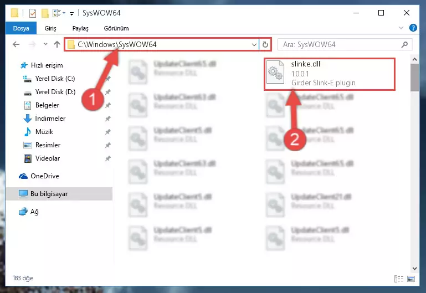Click the search magnifier icon
The image size is (426, 293).
click(x=404, y=44)
